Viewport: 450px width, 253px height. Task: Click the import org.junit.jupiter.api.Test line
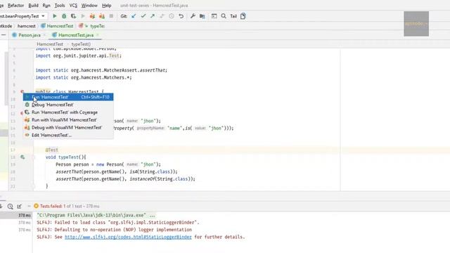[78, 56]
